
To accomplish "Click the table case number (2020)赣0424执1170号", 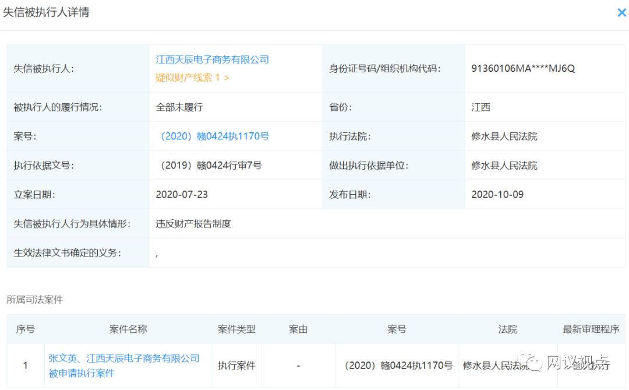I will click(397, 366).
